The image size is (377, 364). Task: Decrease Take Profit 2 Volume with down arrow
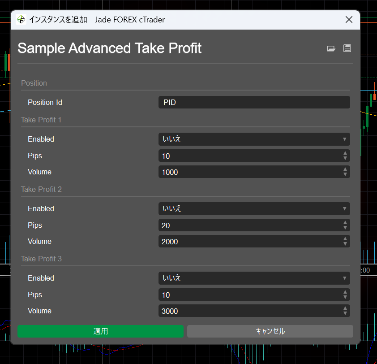(x=345, y=244)
